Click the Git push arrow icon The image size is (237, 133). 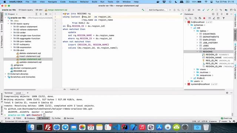[212, 10]
